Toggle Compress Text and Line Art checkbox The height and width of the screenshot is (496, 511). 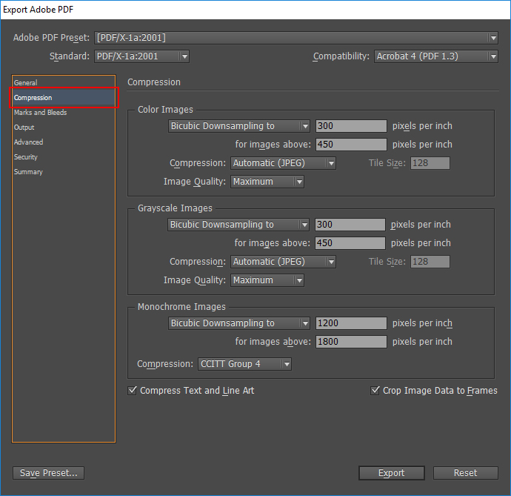coord(132,390)
